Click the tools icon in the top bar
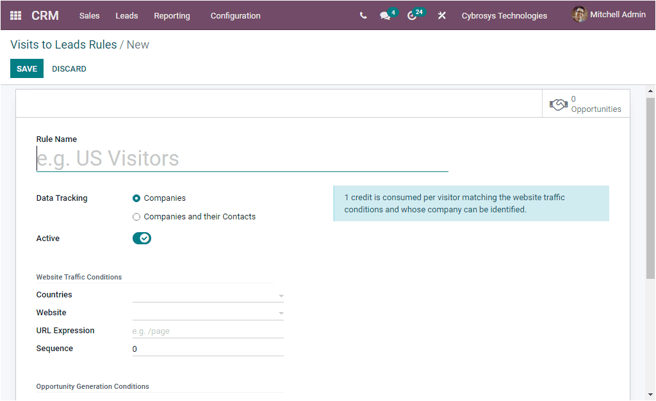 pyautogui.click(x=441, y=15)
